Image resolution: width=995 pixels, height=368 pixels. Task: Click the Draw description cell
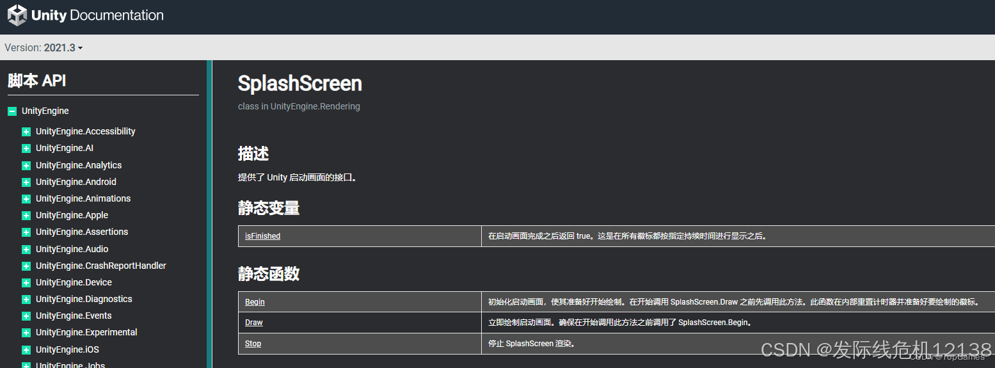(x=738, y=323)
